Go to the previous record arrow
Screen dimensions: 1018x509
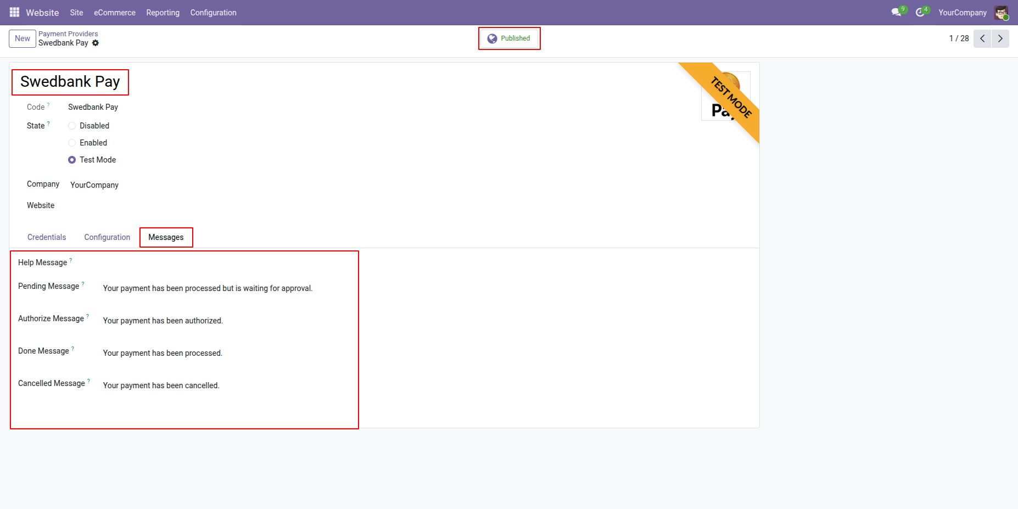point(982,38)
